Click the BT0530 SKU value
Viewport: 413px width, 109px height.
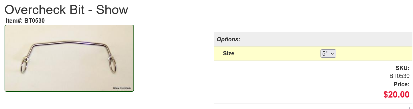point(399,76)
